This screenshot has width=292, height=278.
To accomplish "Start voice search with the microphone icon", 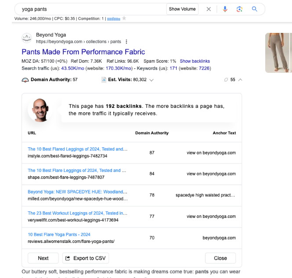I will [225, 9].
